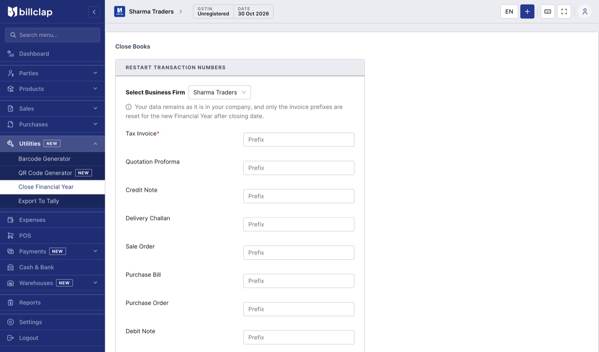599x352 pixels.
Task: Click the Sale Order prefix field
Action: 299,252
